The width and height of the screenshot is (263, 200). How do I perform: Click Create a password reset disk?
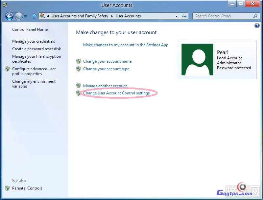(x=36, y=49)
